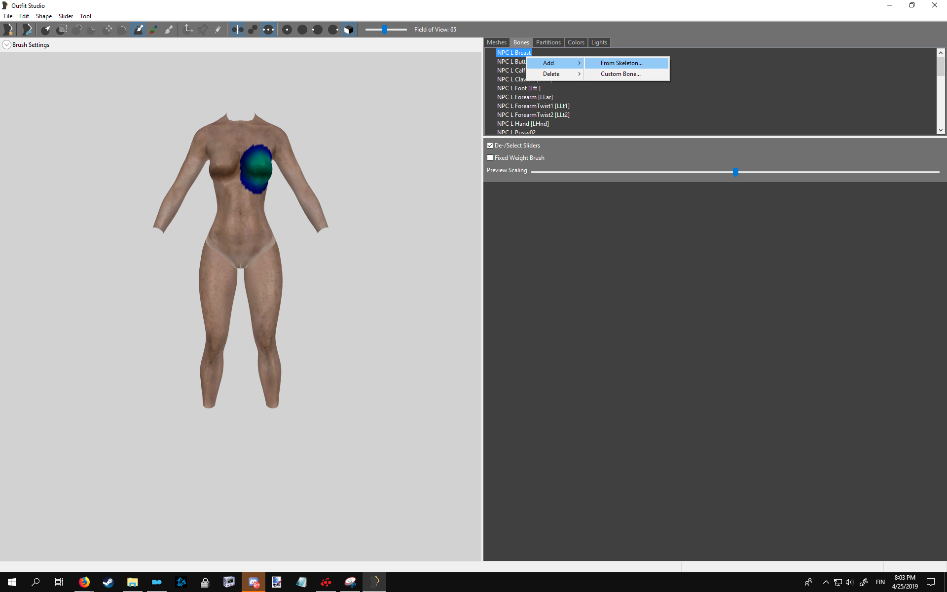Open the Delete submenu arrow
The width and height of the screenshot is (947, 592).
579,74
